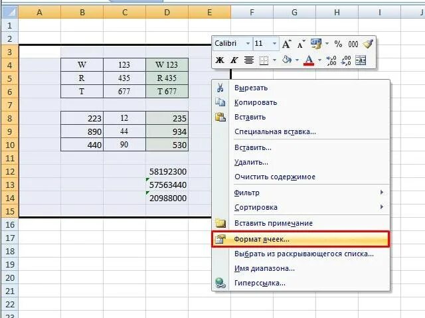The width and height of the screenshot is (425, 318).
Task: Toggle bold (Ж) formatting
Action: (220, 60)
